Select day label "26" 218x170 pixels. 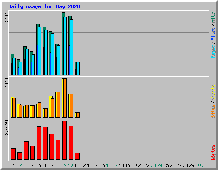click(x=172, y=165)
